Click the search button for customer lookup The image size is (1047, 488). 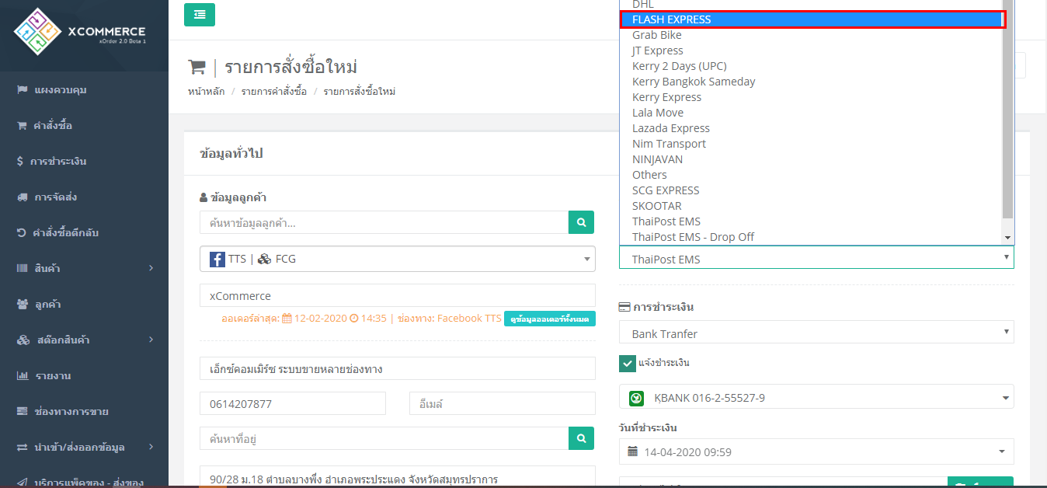click(581, 222)
